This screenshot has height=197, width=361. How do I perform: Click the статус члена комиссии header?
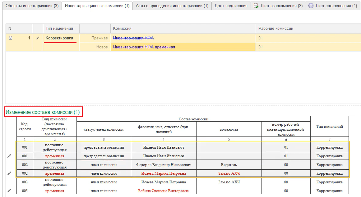pyautogui.click(x=104, y=129)
